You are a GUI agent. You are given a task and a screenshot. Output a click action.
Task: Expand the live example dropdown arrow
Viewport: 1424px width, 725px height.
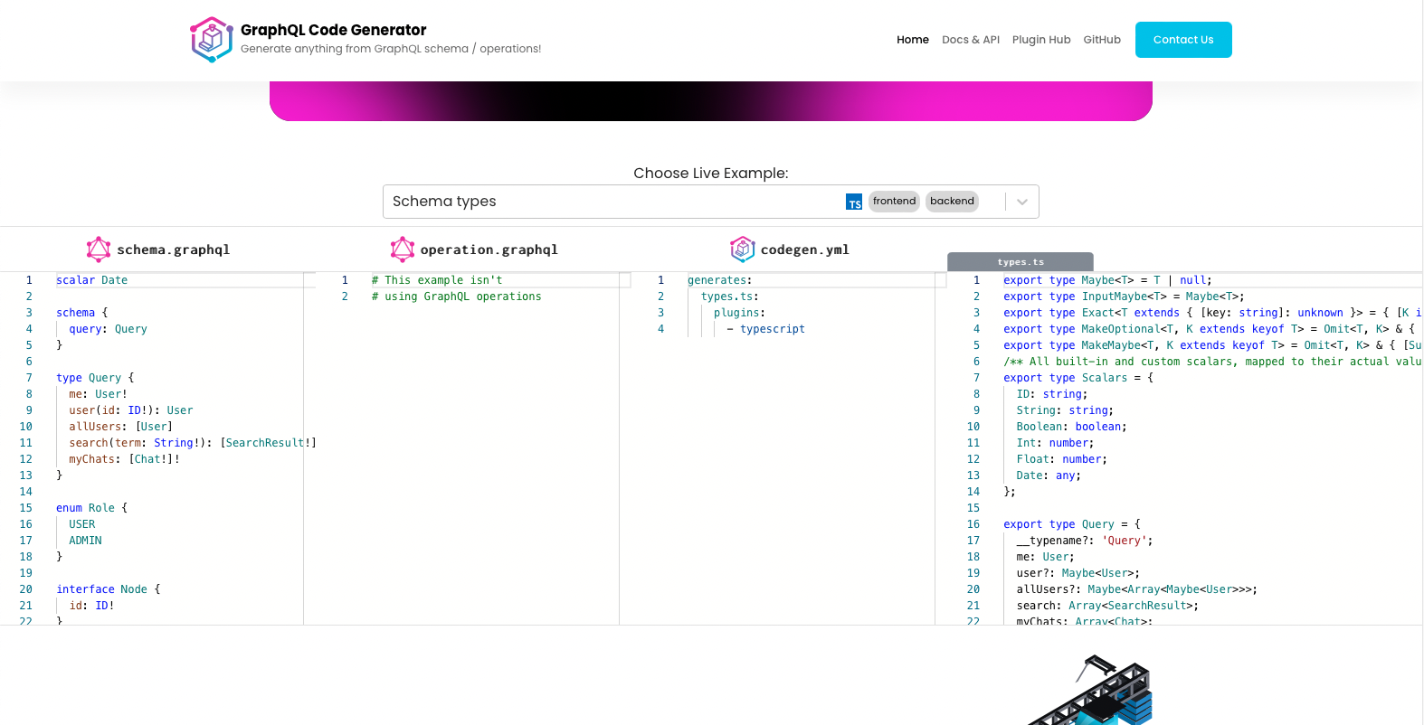[x=1022, y=202]
